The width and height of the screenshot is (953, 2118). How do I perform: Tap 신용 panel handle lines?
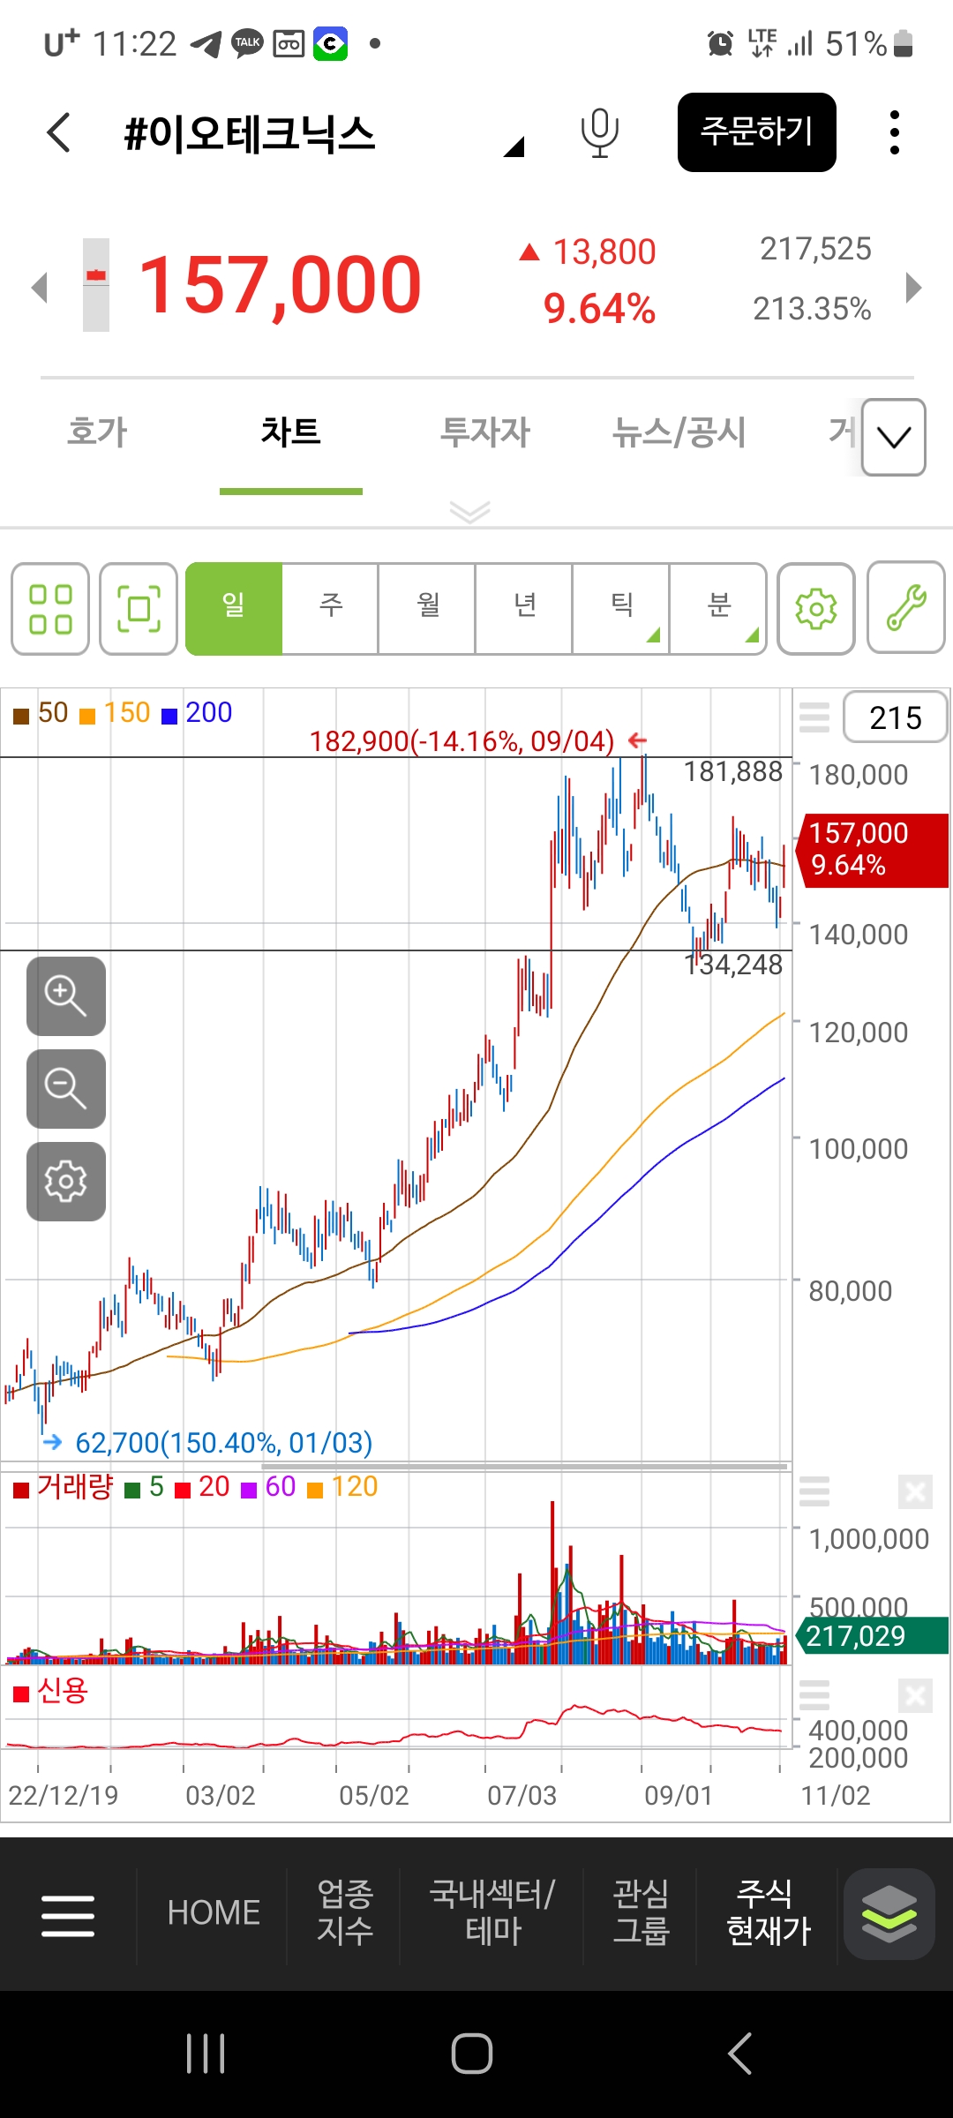point(814,1695)
